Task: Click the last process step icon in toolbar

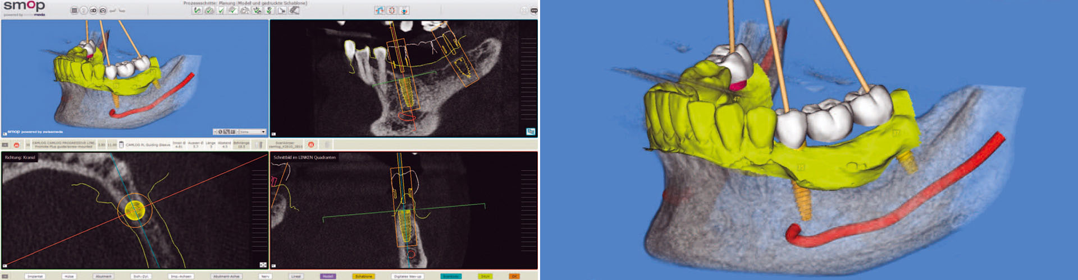Action: (x=294, y=11)
